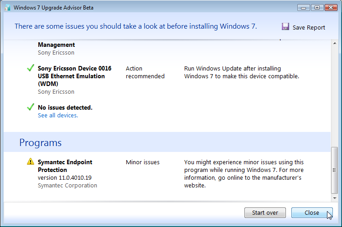The height and width of the screenshot is (227, 342).
Task: Click the Run Windows Update recommendation text
Action: click(x=242, y=72)
